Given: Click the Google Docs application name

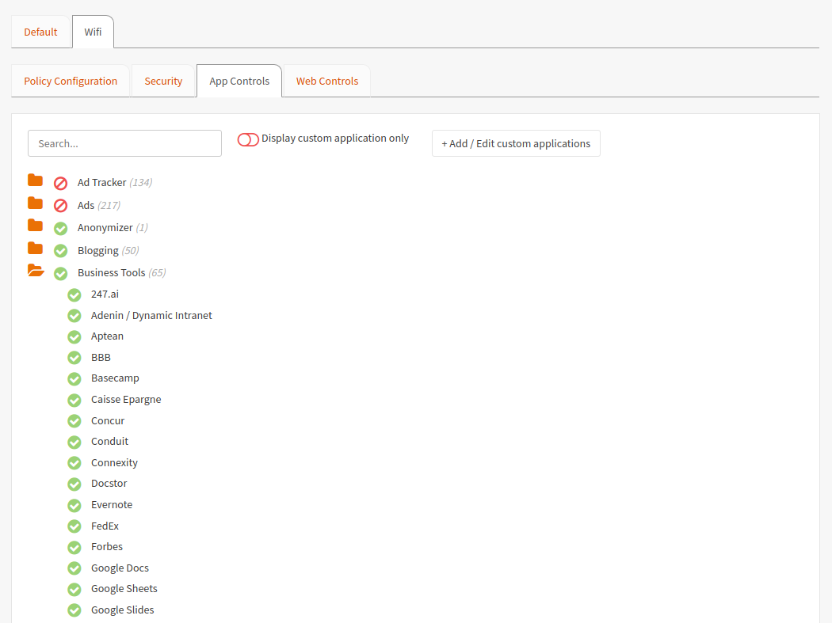Looking at the screenshot, I should tap(120, 568).
